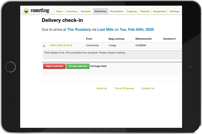
Task: Go to the Settings tab
Action: pyautogui.click(x=174, y=11)
